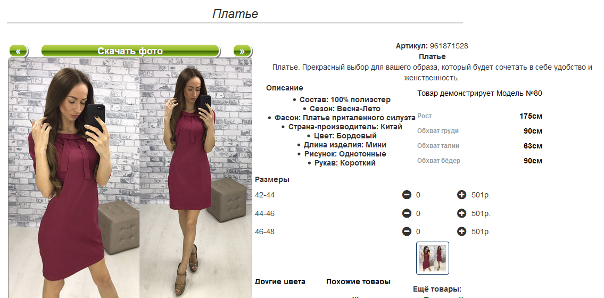604x298 pixels.
Task: Go to next photo with » button
Action: click(x=242, y=51)
